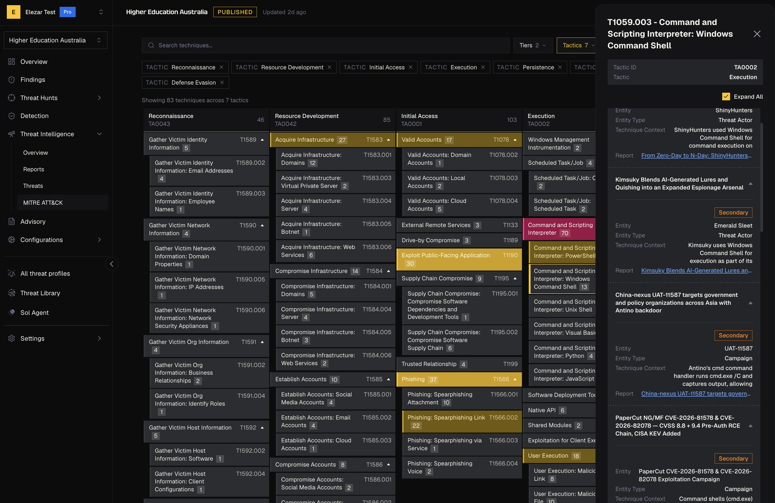Toggle the Expand All checkbox
775x503 pixels.
726,97
